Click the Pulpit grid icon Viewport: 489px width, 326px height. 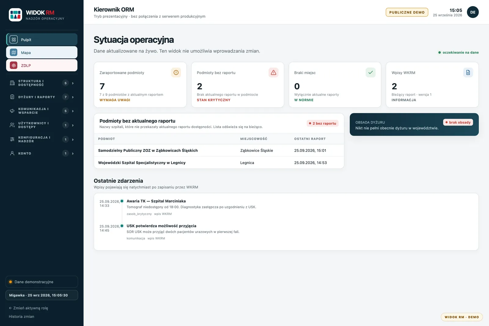click(x=14, y=40)
